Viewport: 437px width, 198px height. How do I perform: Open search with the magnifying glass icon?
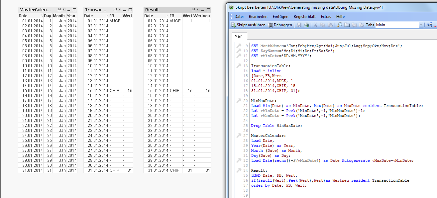340,25
